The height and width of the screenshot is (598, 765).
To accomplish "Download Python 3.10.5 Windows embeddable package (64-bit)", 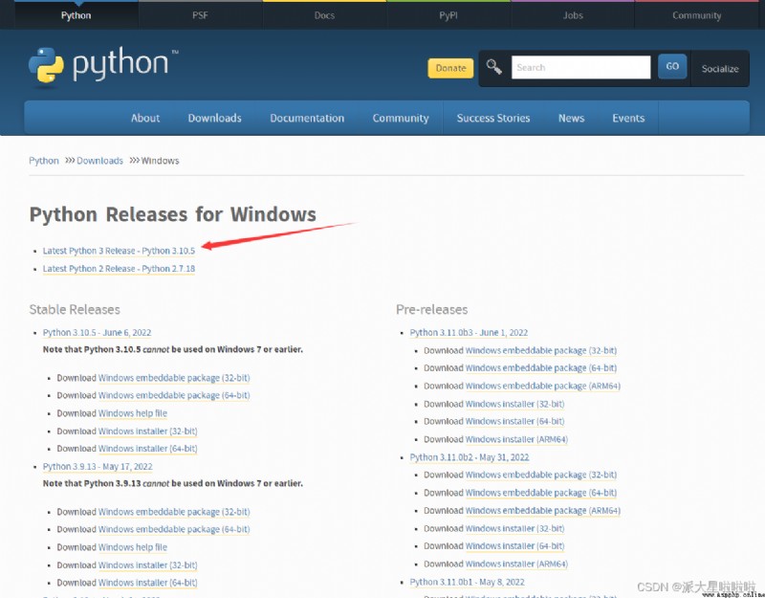I will click(x=174, y=395).
